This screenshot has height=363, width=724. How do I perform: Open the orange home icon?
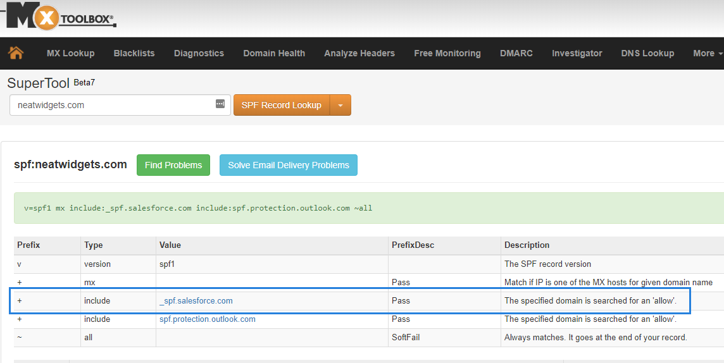[16, 53]
